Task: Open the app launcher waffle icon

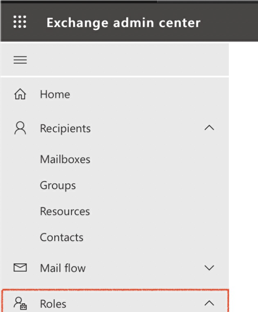Action: coord(20,22)
